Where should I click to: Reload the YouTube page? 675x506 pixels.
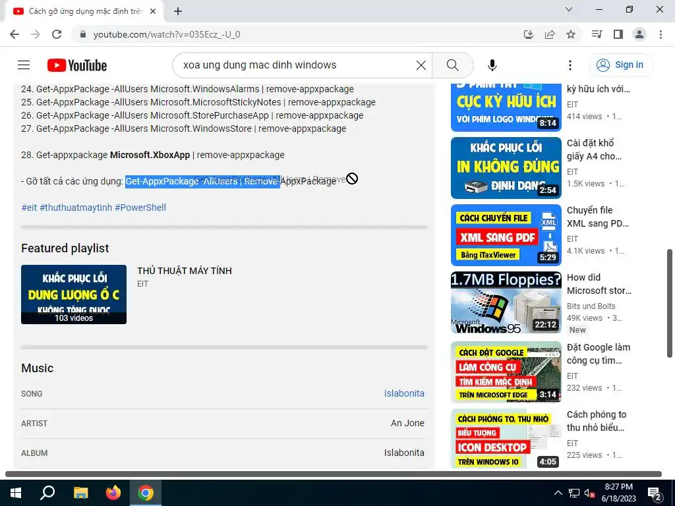point(57,34)
